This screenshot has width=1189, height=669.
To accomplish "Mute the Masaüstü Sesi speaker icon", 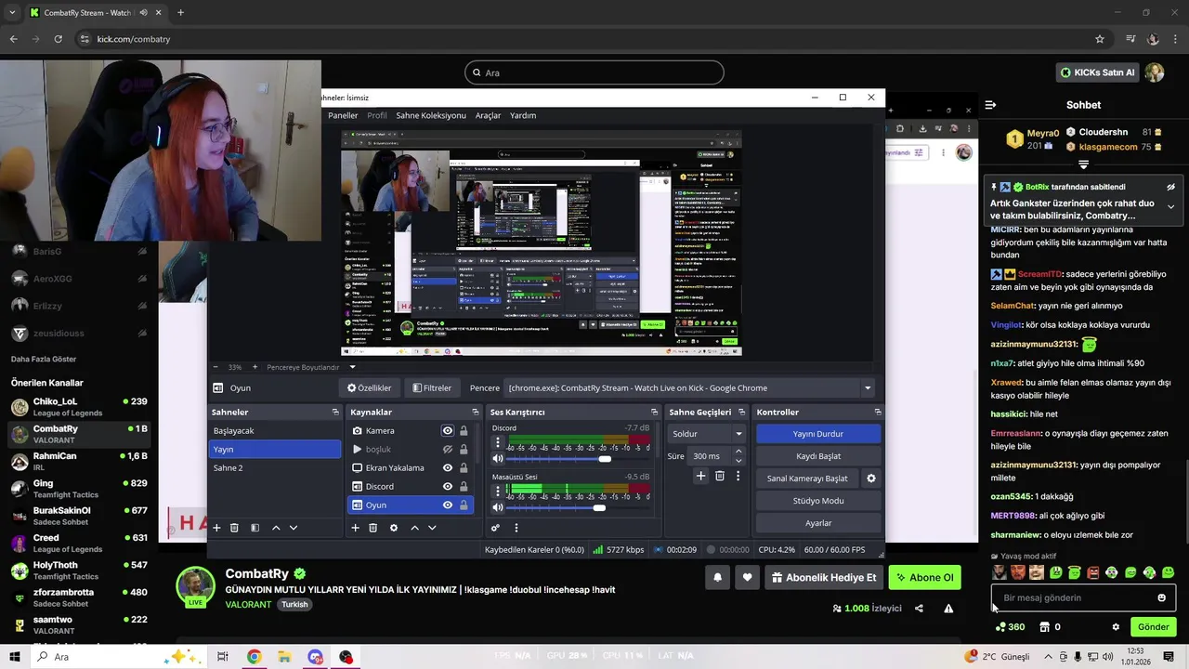I will pos(498,507).
